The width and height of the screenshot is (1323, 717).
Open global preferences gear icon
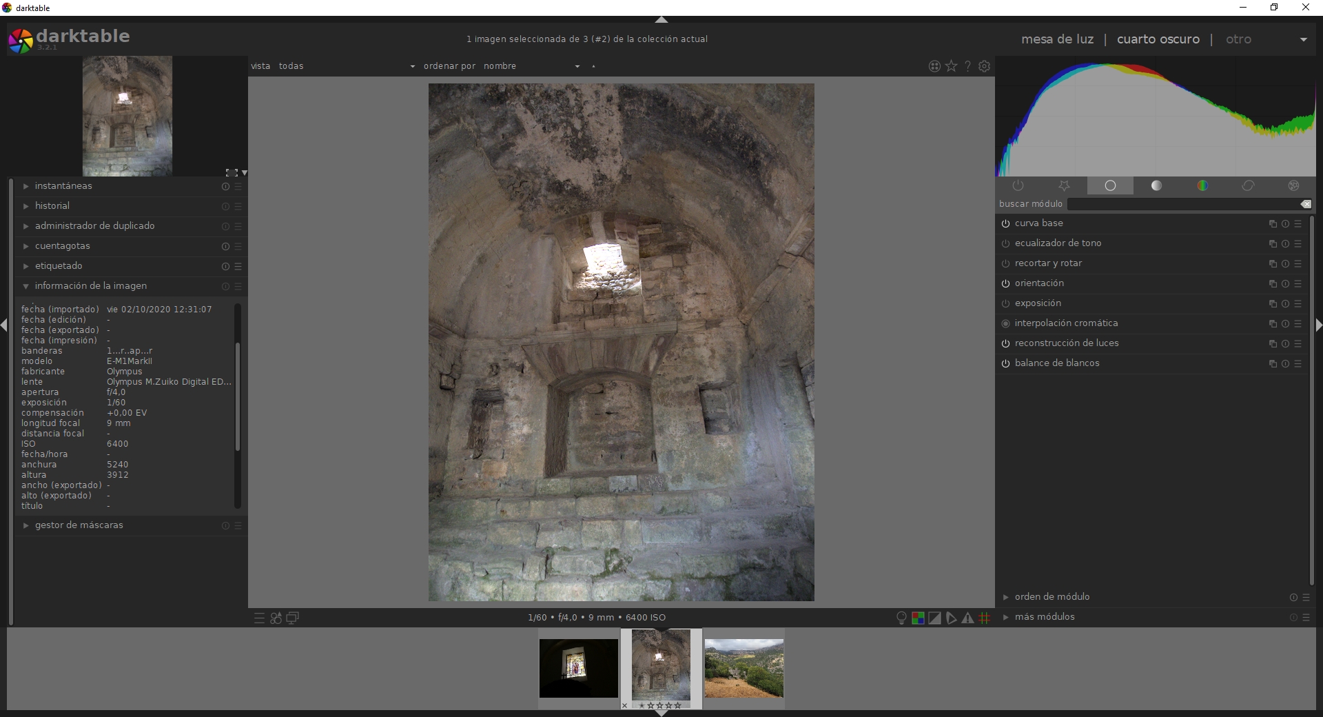point(985,66)
